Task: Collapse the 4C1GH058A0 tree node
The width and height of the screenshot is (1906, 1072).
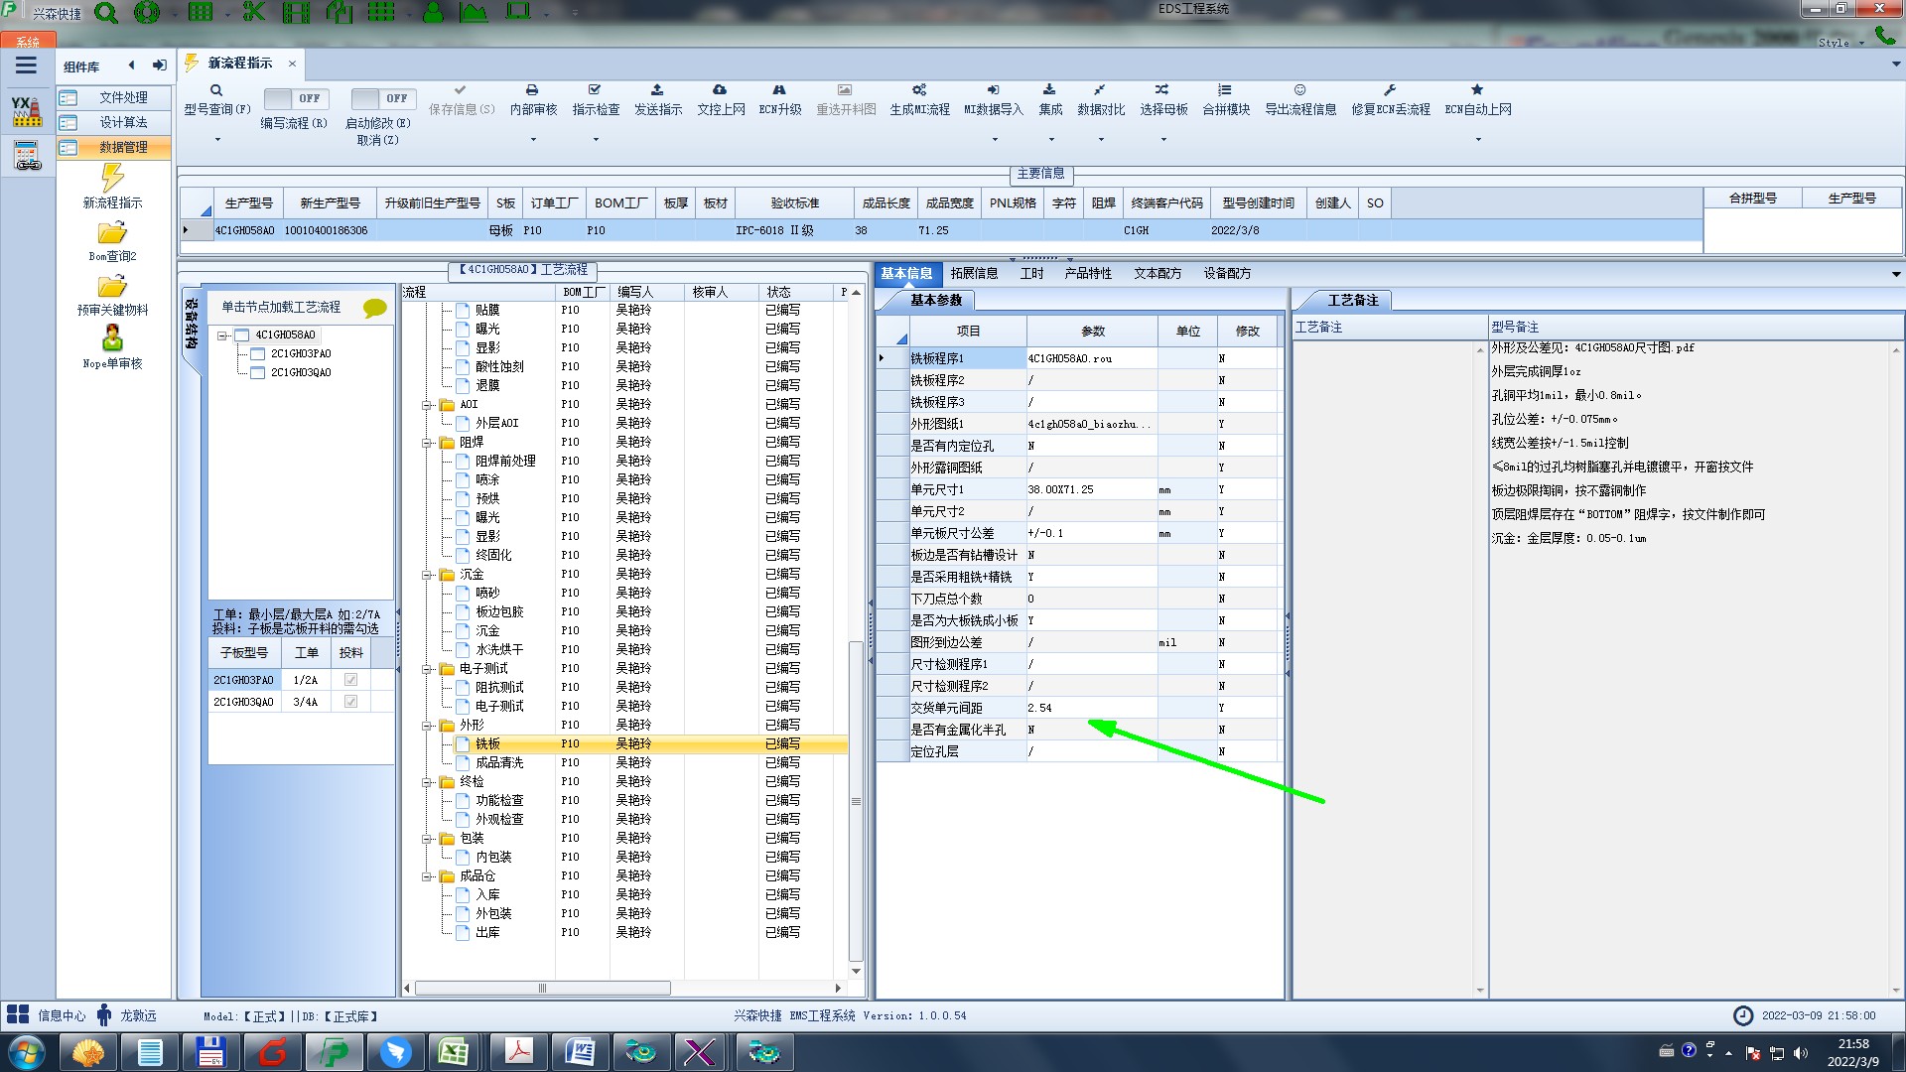Action: (x=223, y=335)
